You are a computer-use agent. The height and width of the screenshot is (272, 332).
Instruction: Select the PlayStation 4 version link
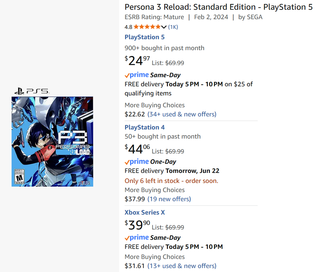(x=145, y=127)
